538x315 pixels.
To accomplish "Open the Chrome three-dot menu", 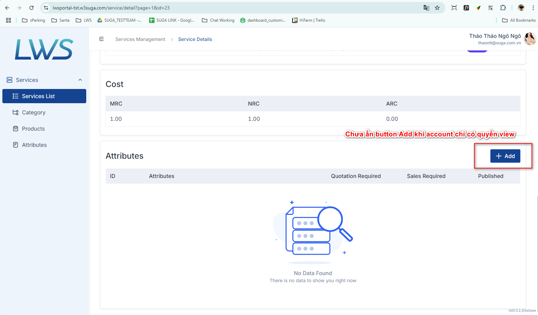I will coord(533,8).
